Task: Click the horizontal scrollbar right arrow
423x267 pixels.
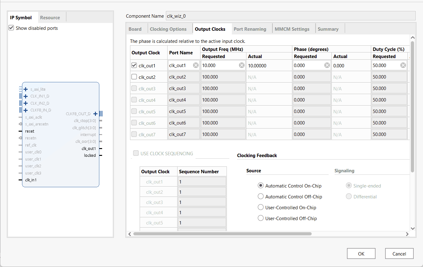Action: [407, 234]
